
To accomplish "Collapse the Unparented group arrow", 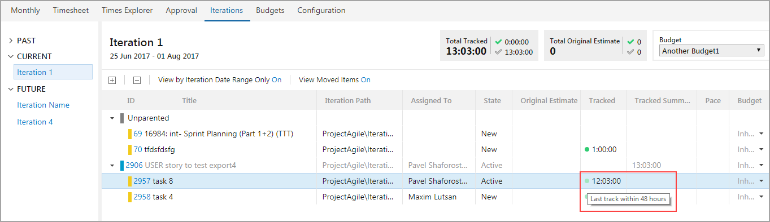I will [112, 118].
